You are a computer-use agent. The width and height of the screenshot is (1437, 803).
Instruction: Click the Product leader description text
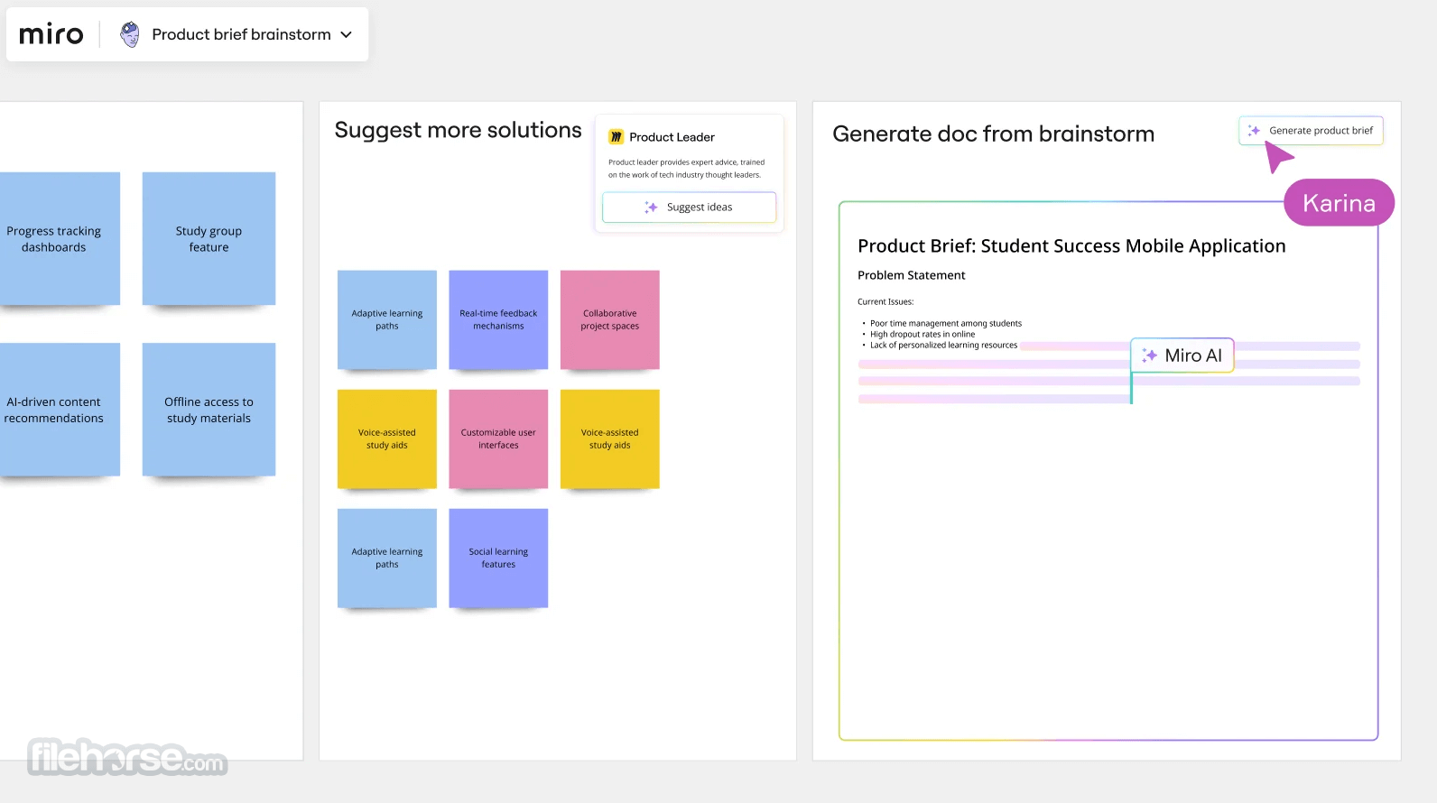[686, 169]
